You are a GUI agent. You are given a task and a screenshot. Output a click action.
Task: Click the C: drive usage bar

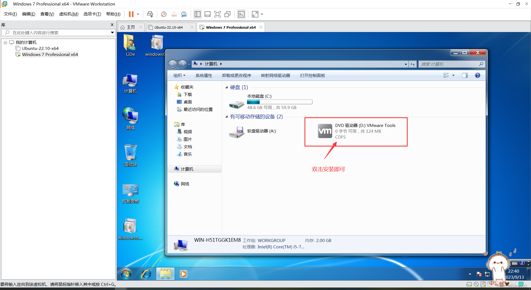[280, 102]
